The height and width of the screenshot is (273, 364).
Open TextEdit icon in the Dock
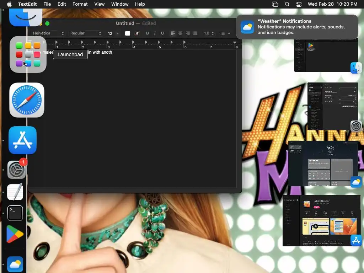click(15, 192)
